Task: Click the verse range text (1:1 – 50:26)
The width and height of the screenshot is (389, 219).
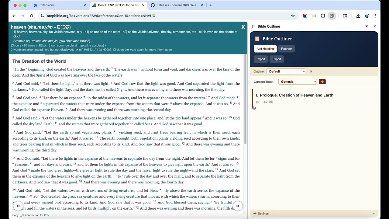Action: point(264,102)
